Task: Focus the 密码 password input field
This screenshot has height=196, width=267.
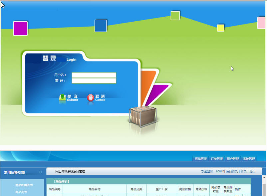Action: [x=94, y=81]
